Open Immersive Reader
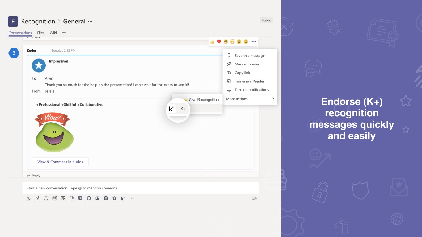 (x=250, y=81)
